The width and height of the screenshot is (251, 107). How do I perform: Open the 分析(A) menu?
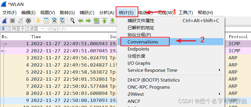tap(107, 13)
